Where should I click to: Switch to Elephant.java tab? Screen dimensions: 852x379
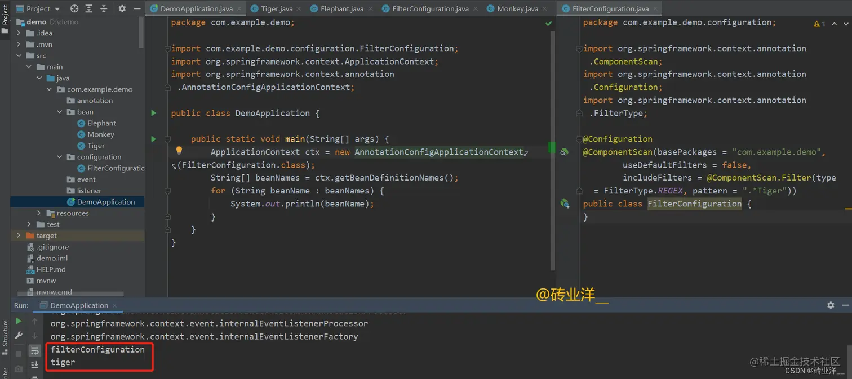click(x=341, y=8)
